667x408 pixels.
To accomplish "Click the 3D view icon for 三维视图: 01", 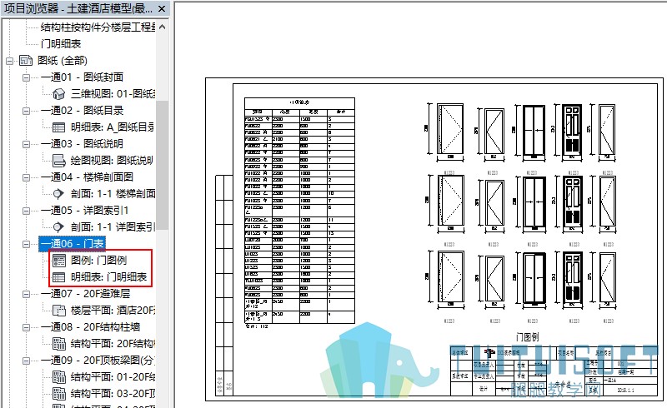I will 58,93.
